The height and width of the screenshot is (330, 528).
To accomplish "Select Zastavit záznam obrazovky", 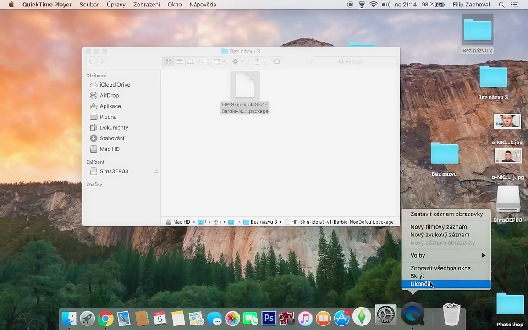I will tap(446, 214).
